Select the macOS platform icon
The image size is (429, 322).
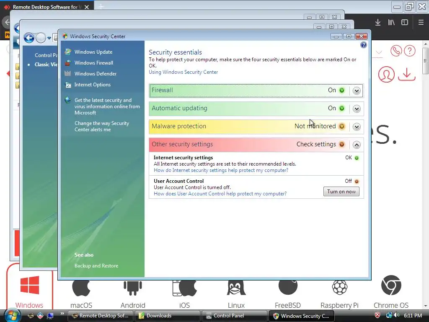click(x=81, y=288)
